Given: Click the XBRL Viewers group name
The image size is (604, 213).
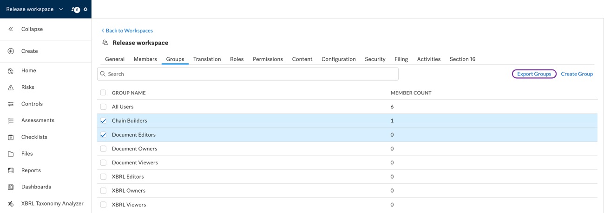Looking at the screenshot, I should pos(129,205).
